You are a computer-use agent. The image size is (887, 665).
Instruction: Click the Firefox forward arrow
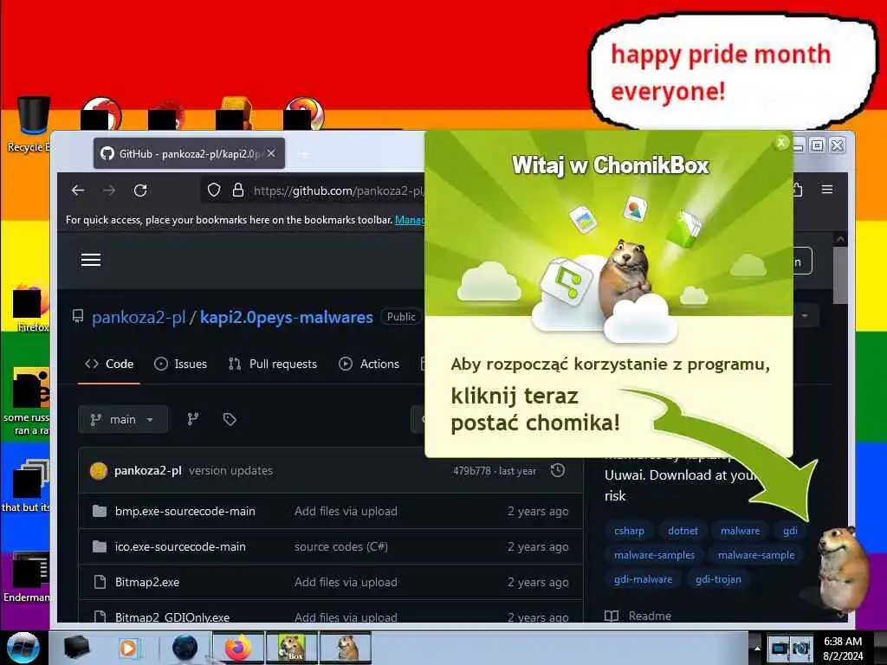pos(109,190)
